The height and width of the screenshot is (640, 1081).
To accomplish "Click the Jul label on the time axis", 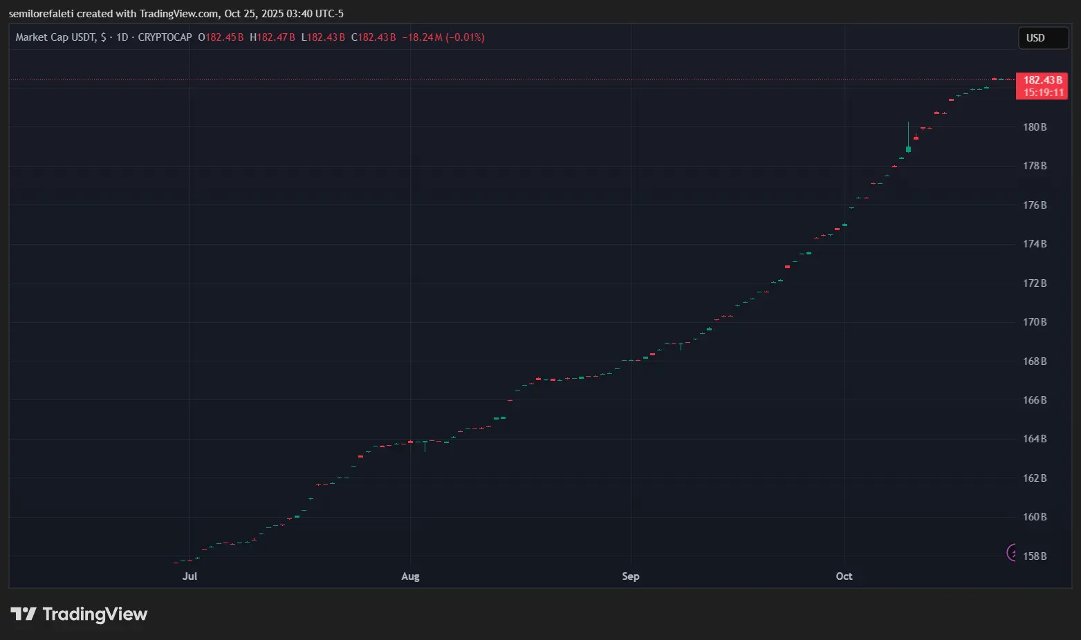I will click(190, 576).
